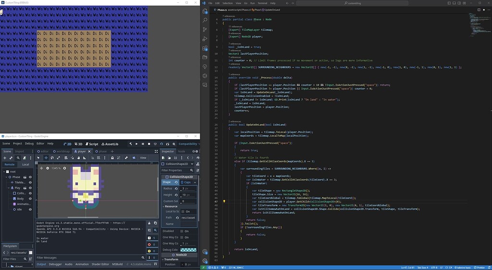This screenshot has height=270, width=492.
Task: Add a new node in Scene dock
Action: click(4, 158)
